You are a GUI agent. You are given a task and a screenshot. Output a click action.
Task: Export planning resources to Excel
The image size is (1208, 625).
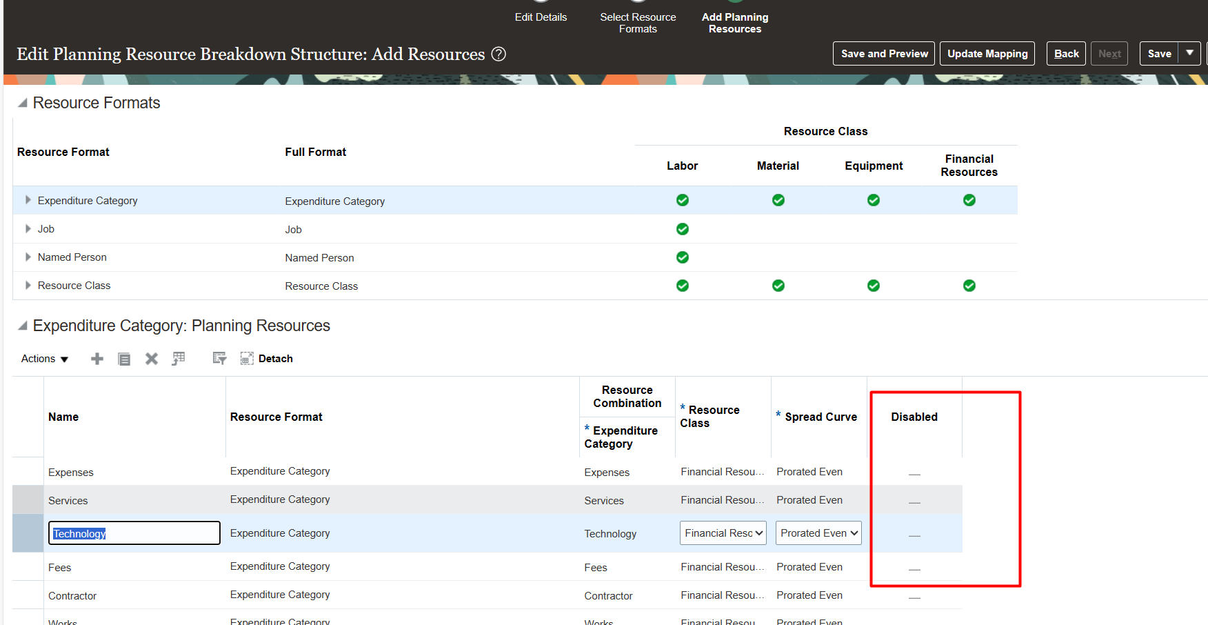179,357
